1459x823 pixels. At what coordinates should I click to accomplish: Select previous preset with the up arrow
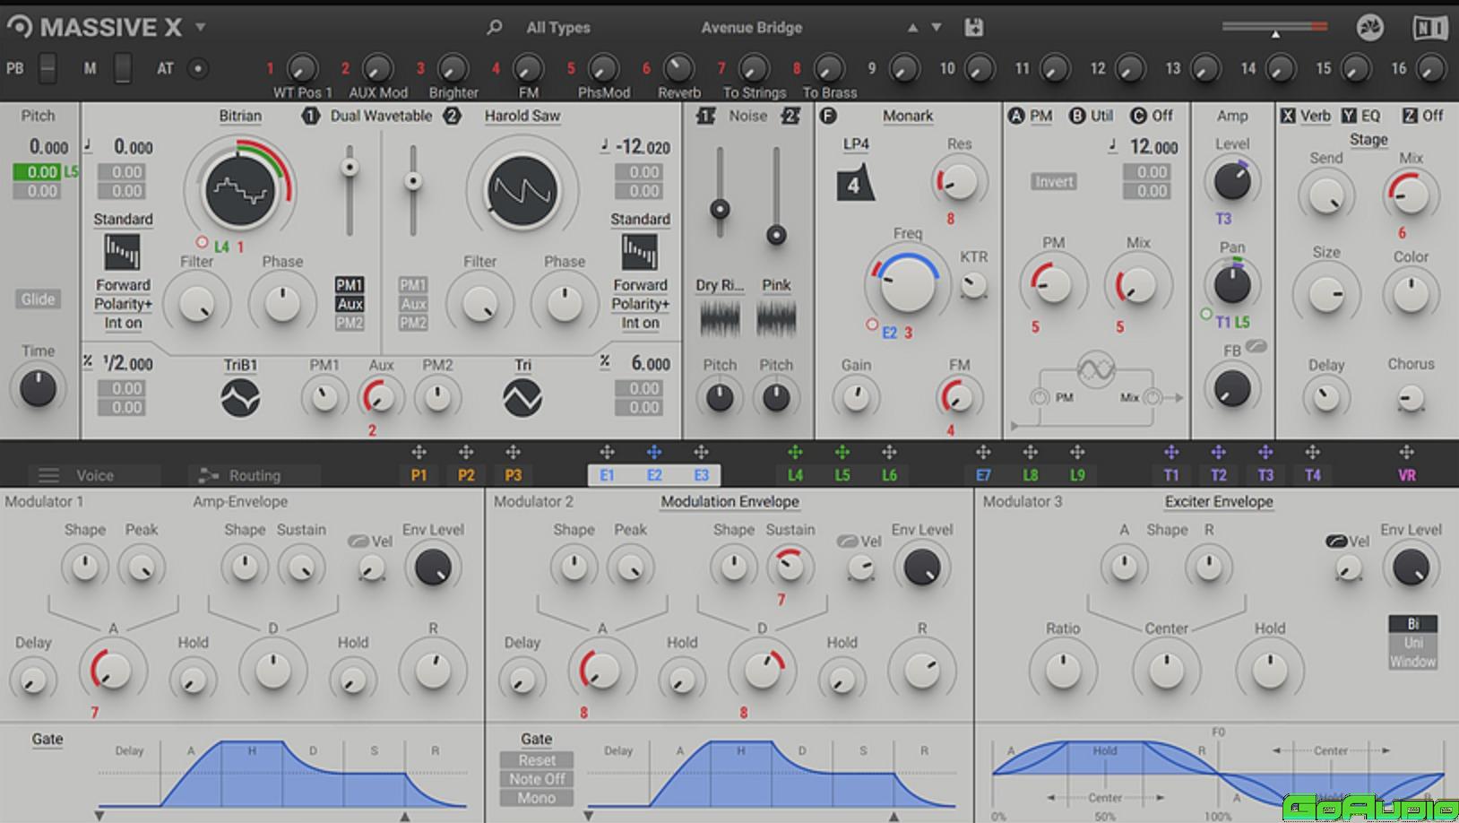click(912, 28)
